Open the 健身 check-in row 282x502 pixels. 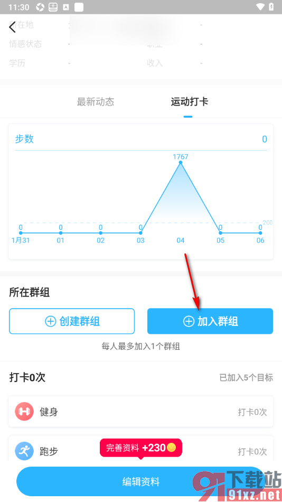141,412
